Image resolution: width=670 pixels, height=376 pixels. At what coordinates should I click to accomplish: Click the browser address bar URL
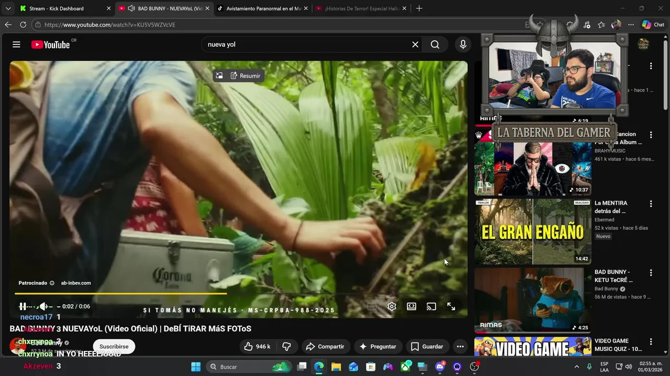coord(110,25)
